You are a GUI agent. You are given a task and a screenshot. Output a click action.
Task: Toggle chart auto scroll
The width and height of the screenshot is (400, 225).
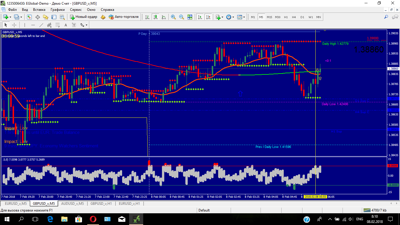200,17
